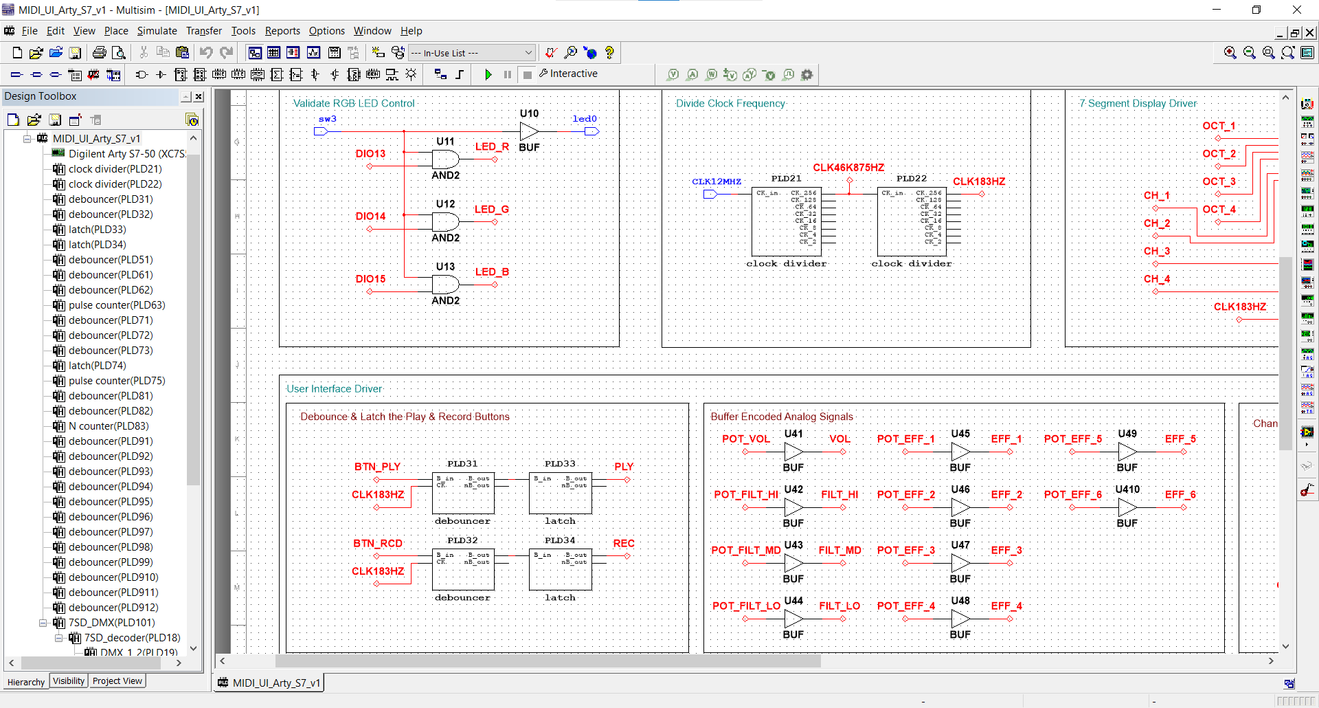1319x708 pixels.
Task: Collapse the MIDI_UI_Arty_S7_v1 tree node
Action: [27, 138]
